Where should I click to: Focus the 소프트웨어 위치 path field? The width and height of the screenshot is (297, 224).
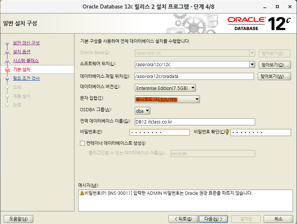click(192, 65)
